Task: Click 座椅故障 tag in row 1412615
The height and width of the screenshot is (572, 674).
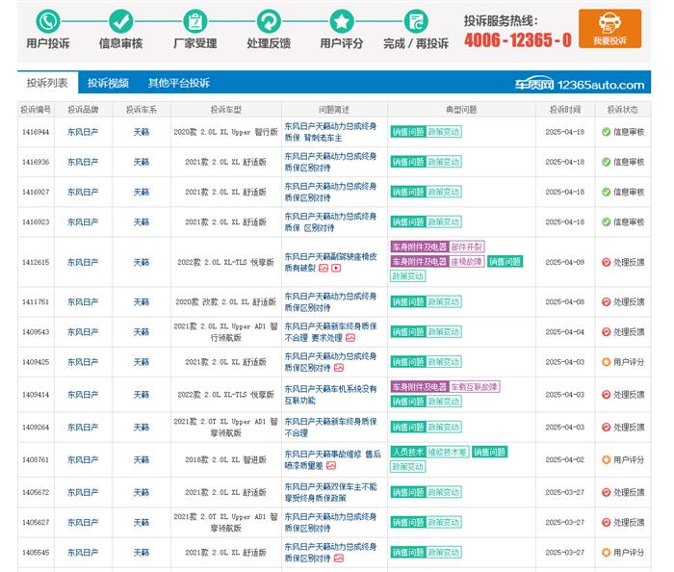Action: (466, 261)
